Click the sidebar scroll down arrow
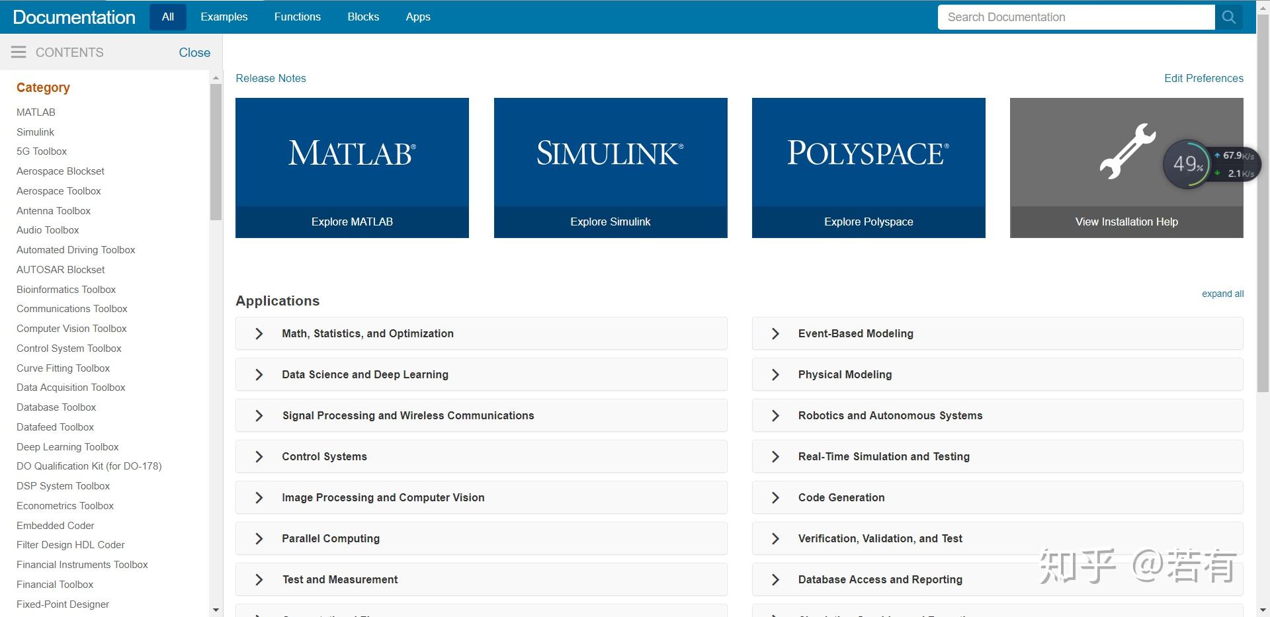 216,610
